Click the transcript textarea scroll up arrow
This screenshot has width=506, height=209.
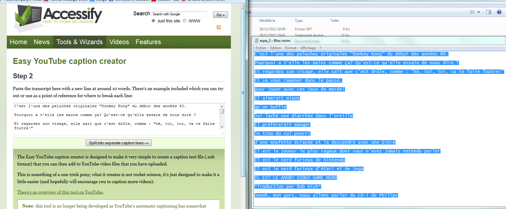222,106
